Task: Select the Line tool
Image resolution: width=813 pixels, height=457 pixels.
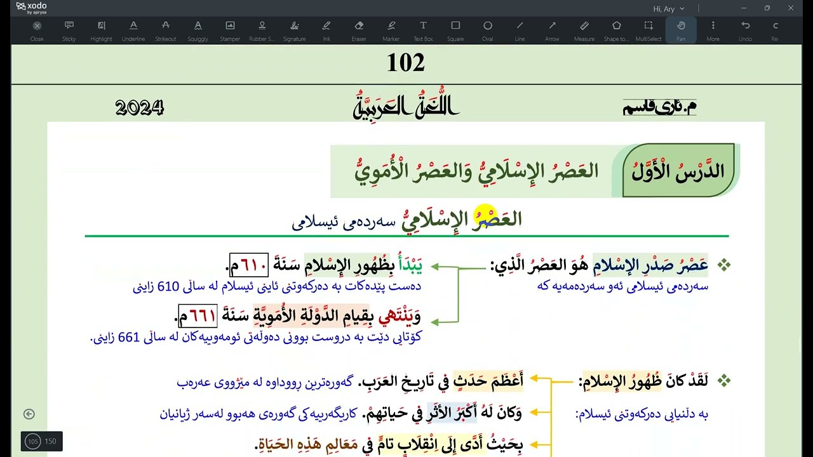Action: point(520,30)
